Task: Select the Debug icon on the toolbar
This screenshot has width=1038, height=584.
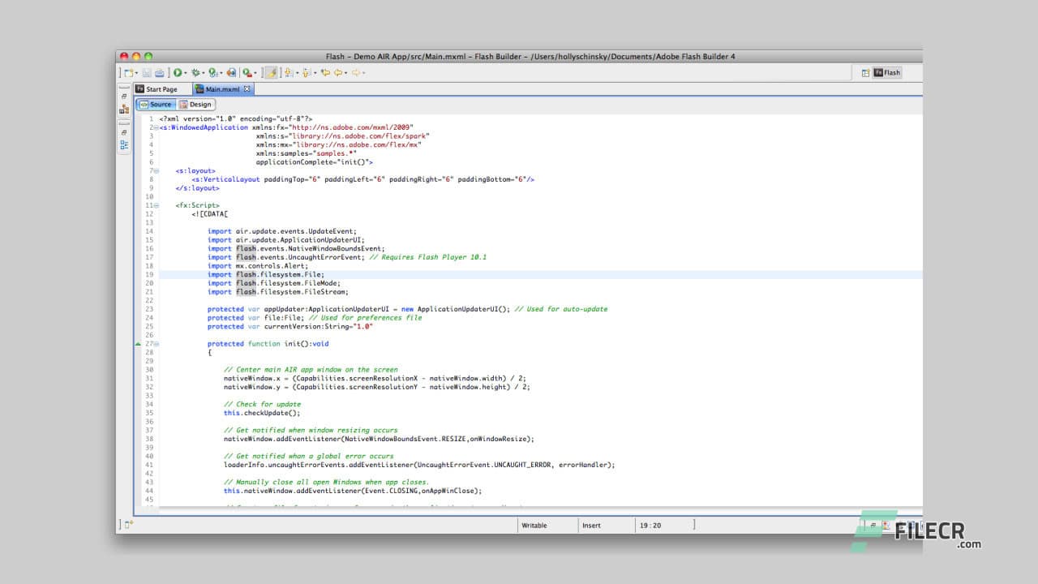Action: pyautogui.click(x=195, y=73)
